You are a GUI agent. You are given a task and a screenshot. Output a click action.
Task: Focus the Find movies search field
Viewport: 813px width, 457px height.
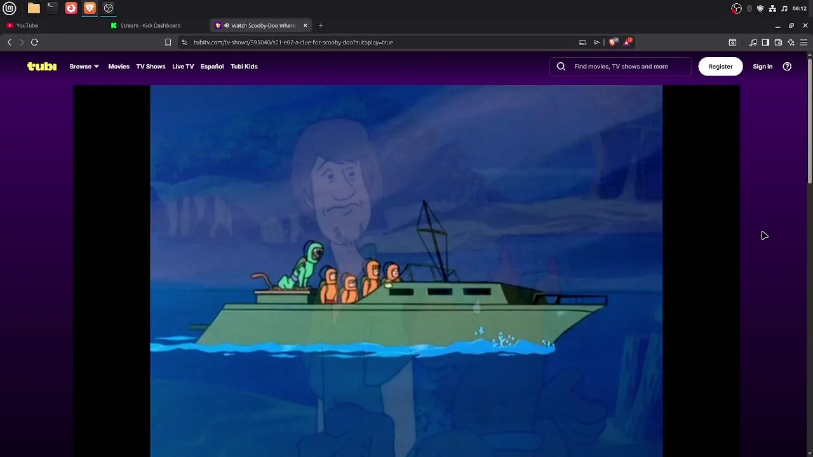pyautogui.click(x=621, y=66)
